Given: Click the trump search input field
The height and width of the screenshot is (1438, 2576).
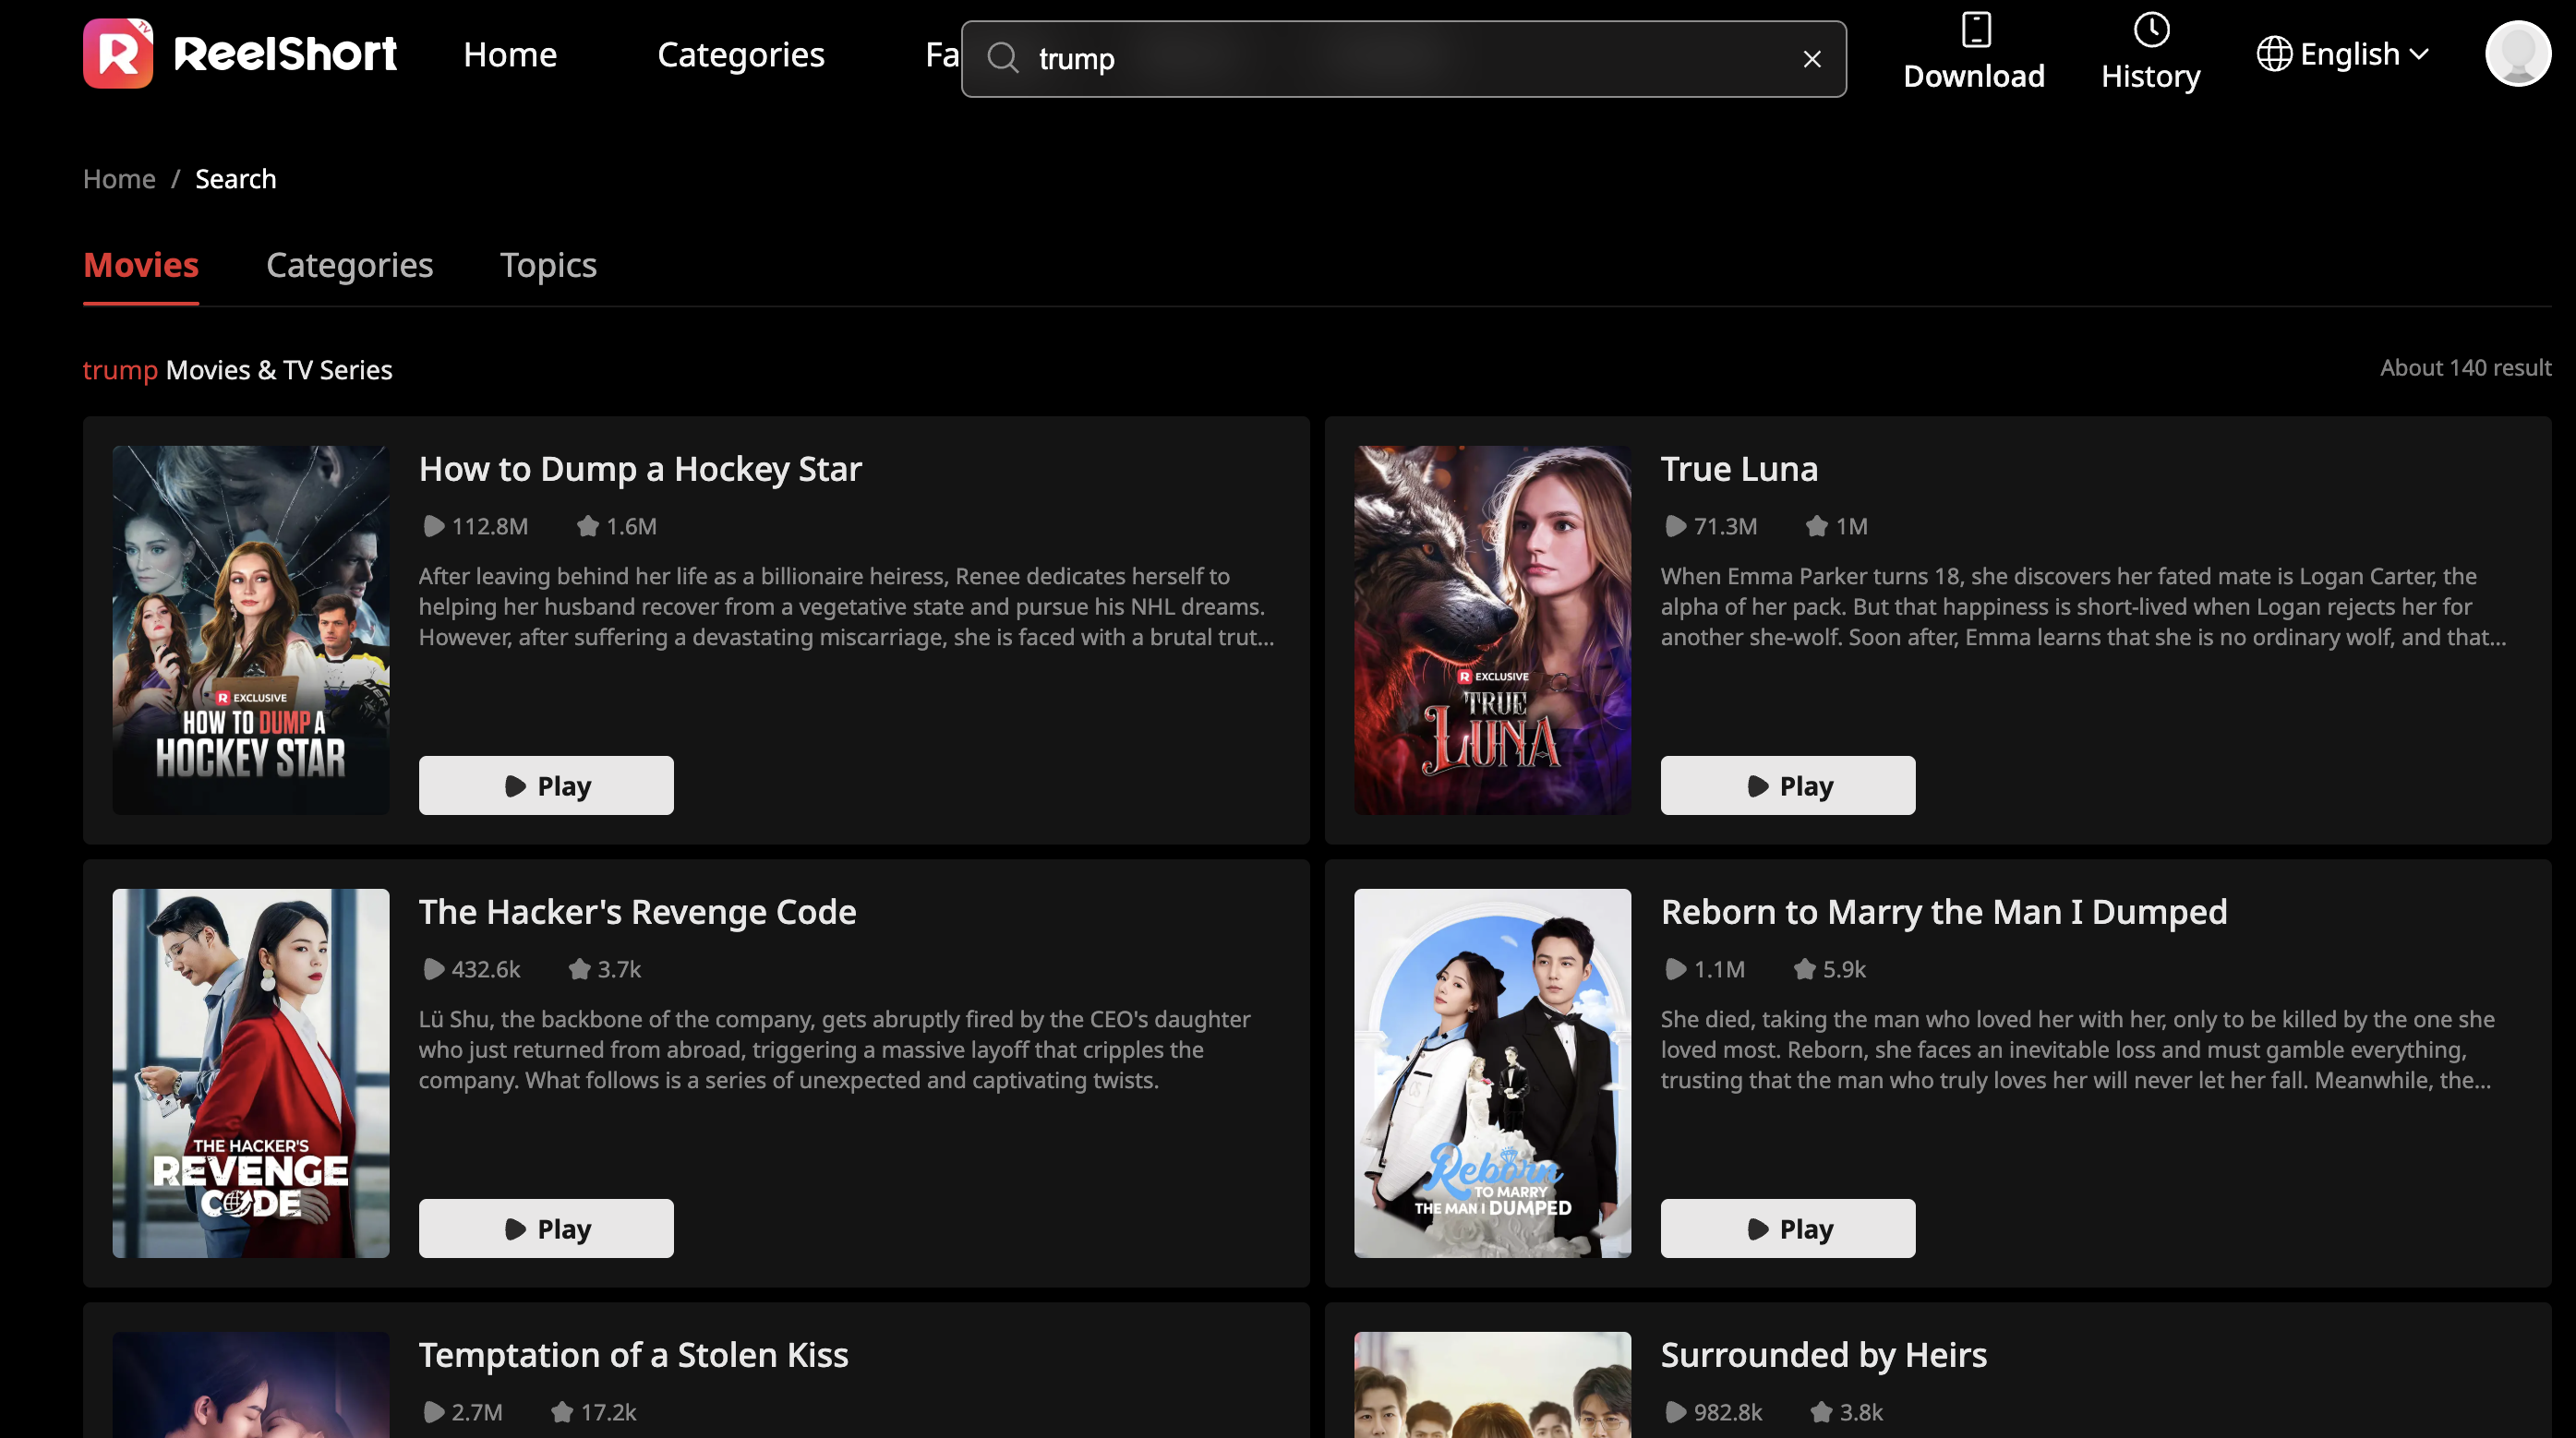Looking at the screenshot, I should point(1404,59).
